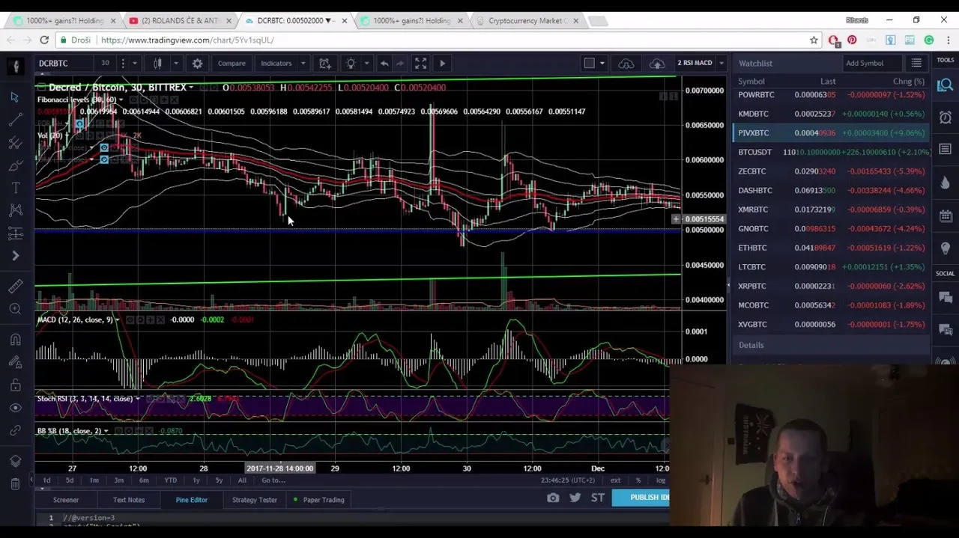Select XVGBTC in the watchlist
Viewport: 959px width, 538px height.
[x=832, y=324]
